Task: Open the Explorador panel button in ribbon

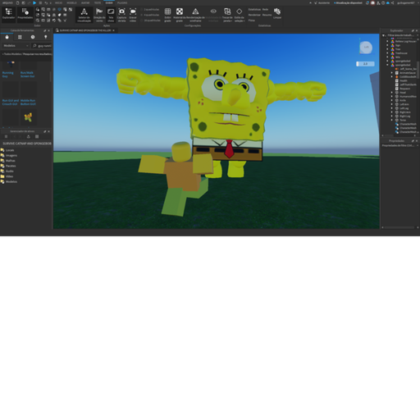Action: (8, 14)
